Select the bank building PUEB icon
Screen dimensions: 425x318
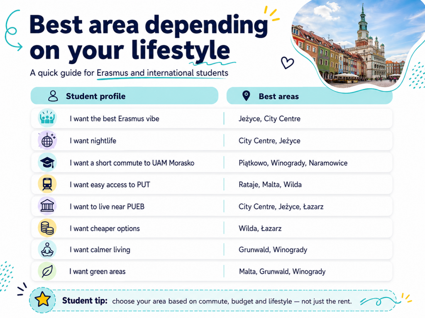tap(47, 206)
